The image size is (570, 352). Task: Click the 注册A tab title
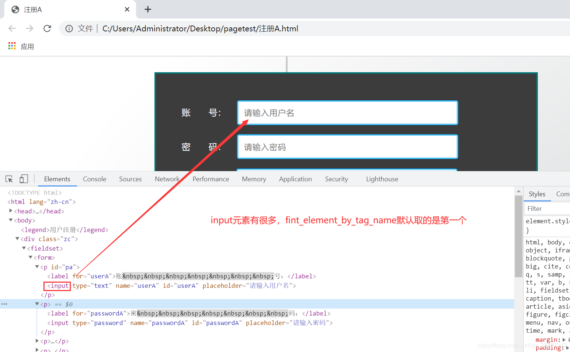pyautogui.click(x=33, y=9)
